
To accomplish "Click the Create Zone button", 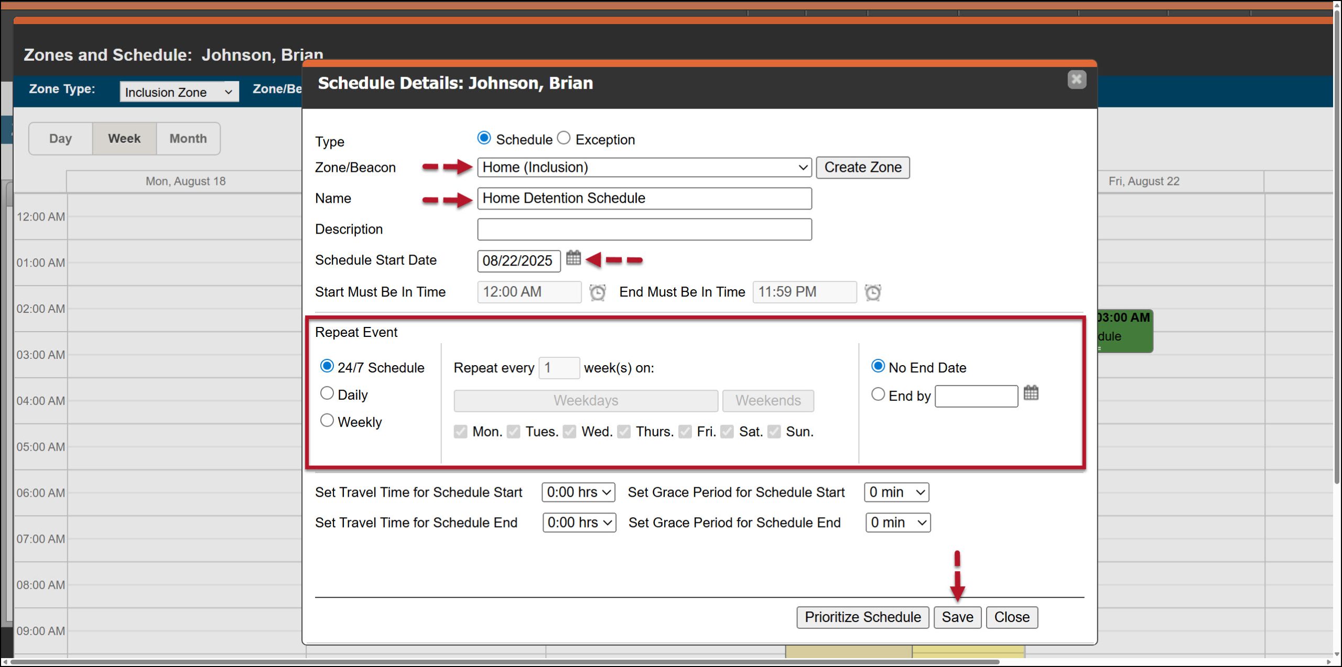I will tap(862, 168).
